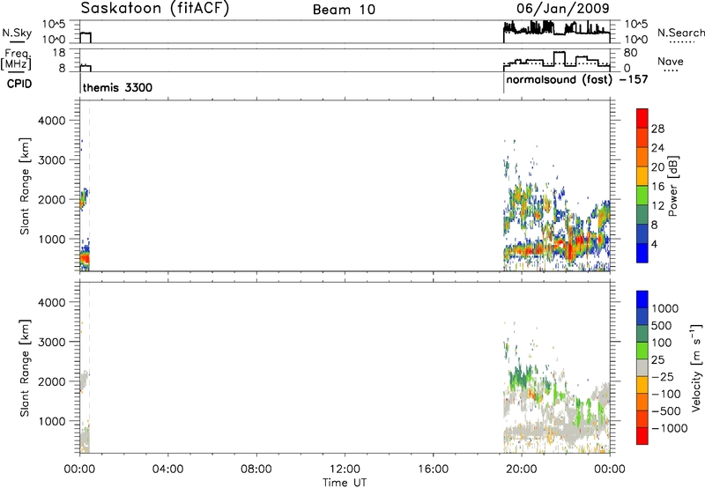Click the 'Time UT' axis label
The height and width of the screenshot is (488, 705).
click(345, 483)
